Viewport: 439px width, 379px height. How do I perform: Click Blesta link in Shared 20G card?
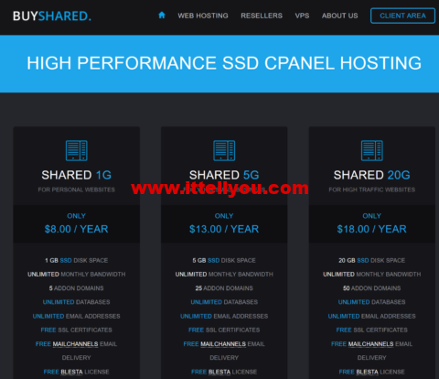click(x=368, y=372)
